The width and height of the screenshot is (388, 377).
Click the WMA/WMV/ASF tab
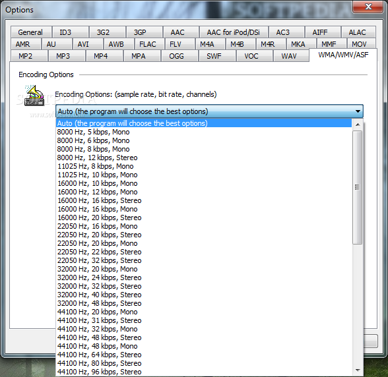(x=343, y=55)
